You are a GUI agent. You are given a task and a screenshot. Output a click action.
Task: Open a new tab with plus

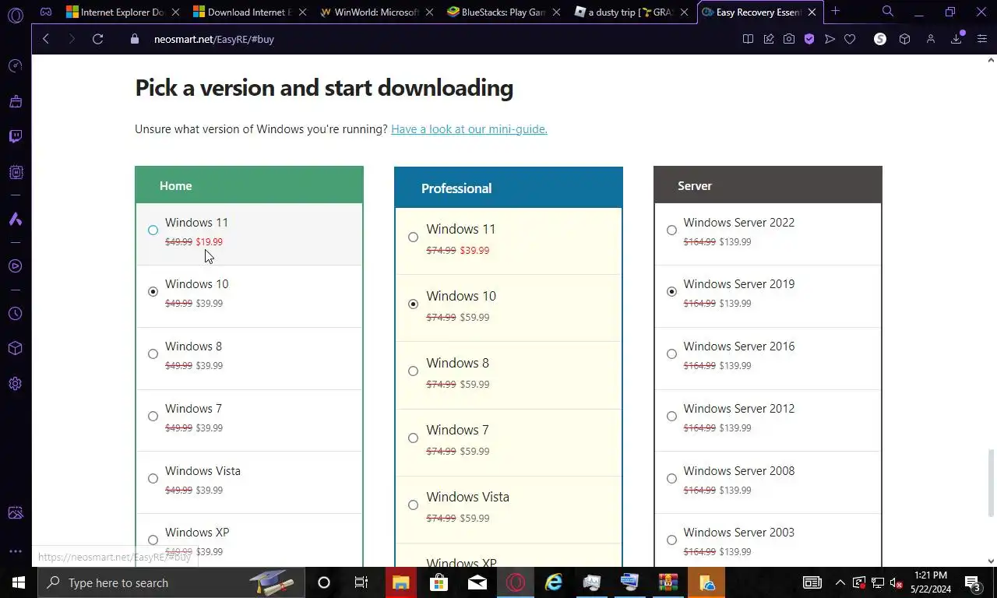(x=835, y=12)
